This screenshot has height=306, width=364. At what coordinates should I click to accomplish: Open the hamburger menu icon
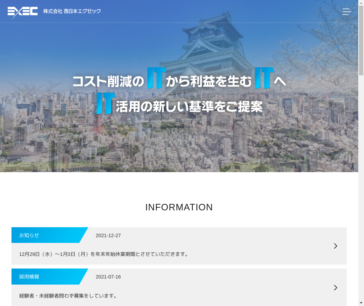[346, 11]
